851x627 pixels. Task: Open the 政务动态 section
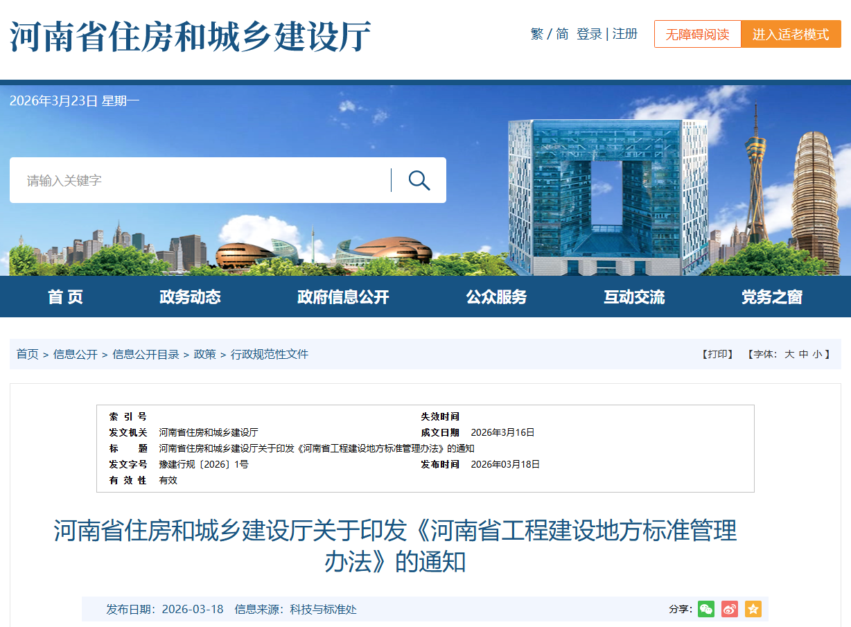tap(190, 297)
